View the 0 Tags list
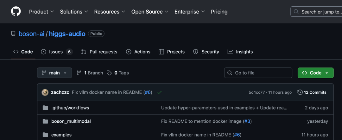 (118, 73)
